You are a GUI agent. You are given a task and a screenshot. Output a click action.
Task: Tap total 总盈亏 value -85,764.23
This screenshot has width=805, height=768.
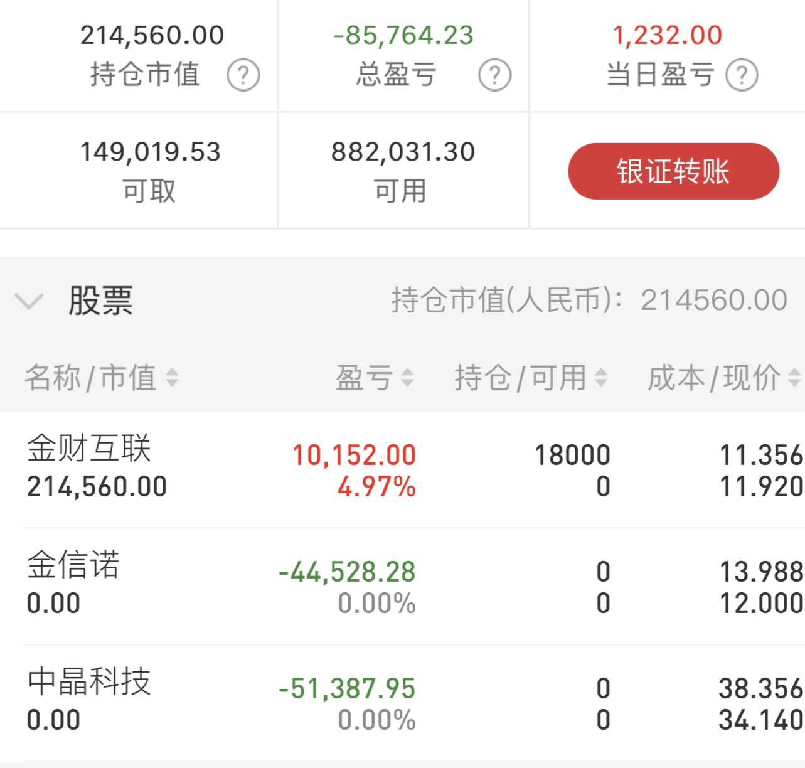tap(403, 35)
